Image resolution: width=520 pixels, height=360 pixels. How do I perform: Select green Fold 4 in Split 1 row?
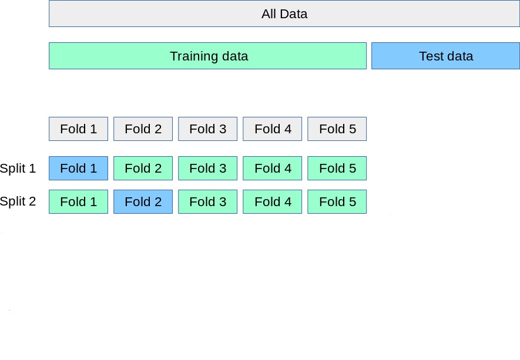[x=272, y=169]
